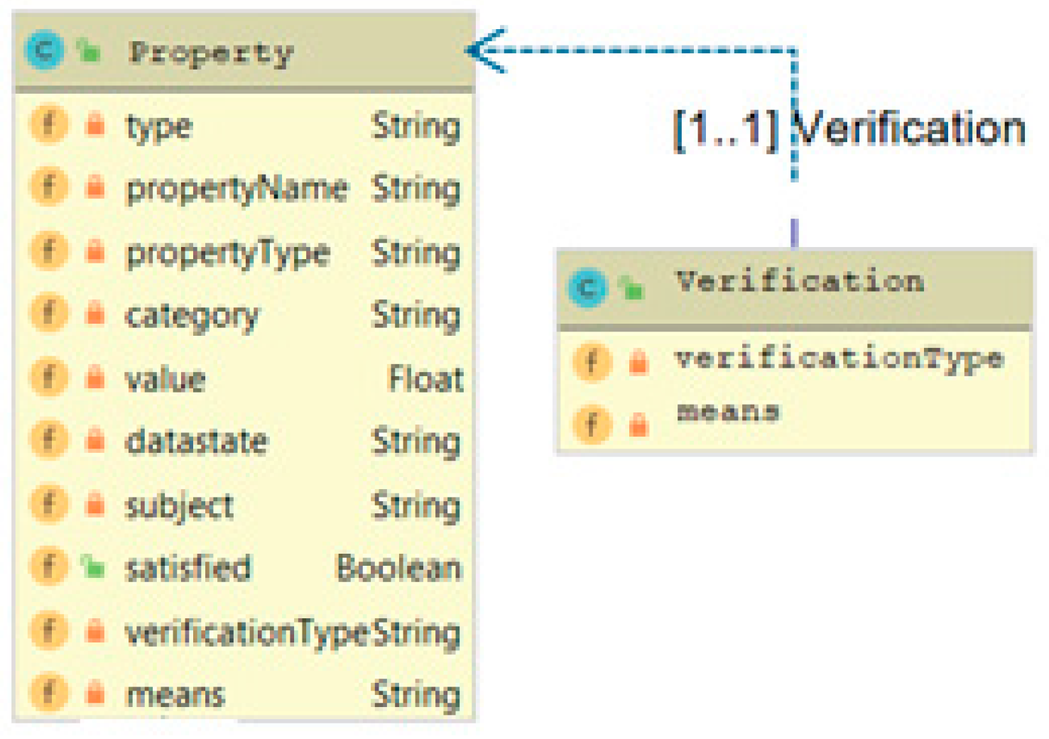1049x739 pixels.
Task: Click the lock icon beside propertyName
Action: (94, 187)
